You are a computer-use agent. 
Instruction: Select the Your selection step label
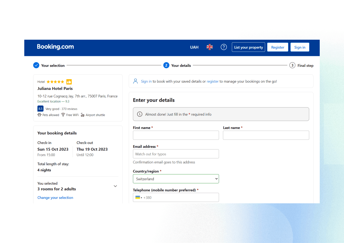coord(53,66)
